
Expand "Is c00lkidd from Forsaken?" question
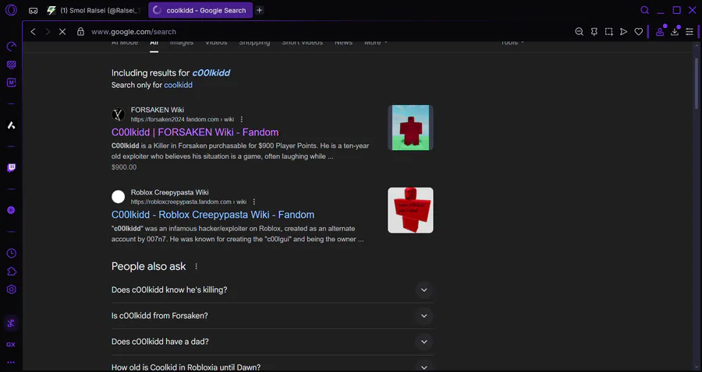pos(272,316)
